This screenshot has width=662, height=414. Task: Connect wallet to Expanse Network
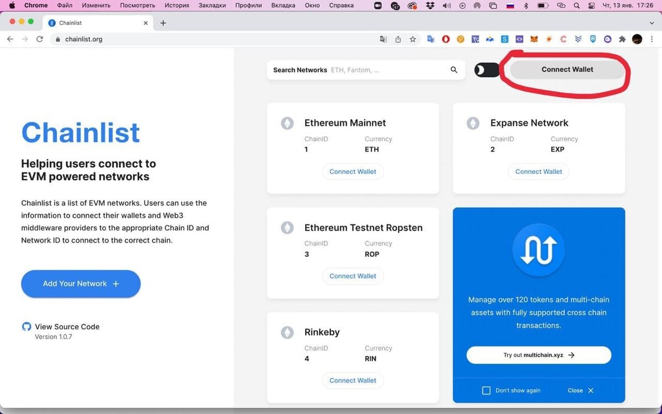click(x=539, y=172)
